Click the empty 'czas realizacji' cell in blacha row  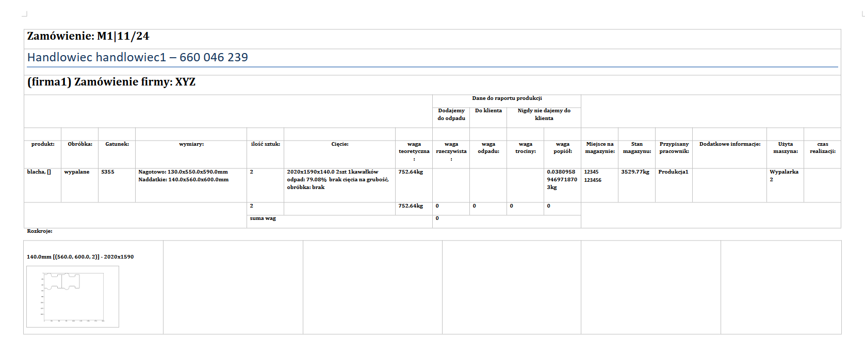click(x=822, y=185)
